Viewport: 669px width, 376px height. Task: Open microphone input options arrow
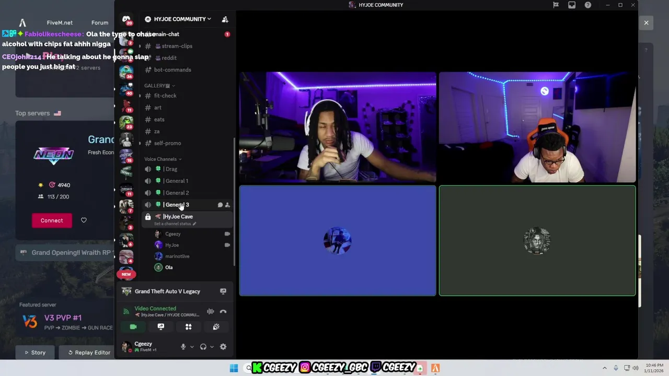(192, 347)
